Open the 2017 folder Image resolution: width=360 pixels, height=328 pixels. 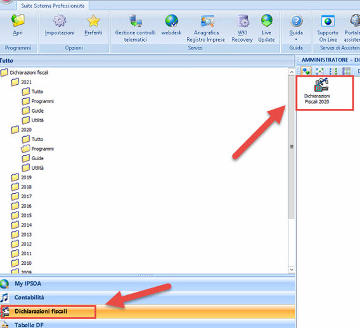21,196
